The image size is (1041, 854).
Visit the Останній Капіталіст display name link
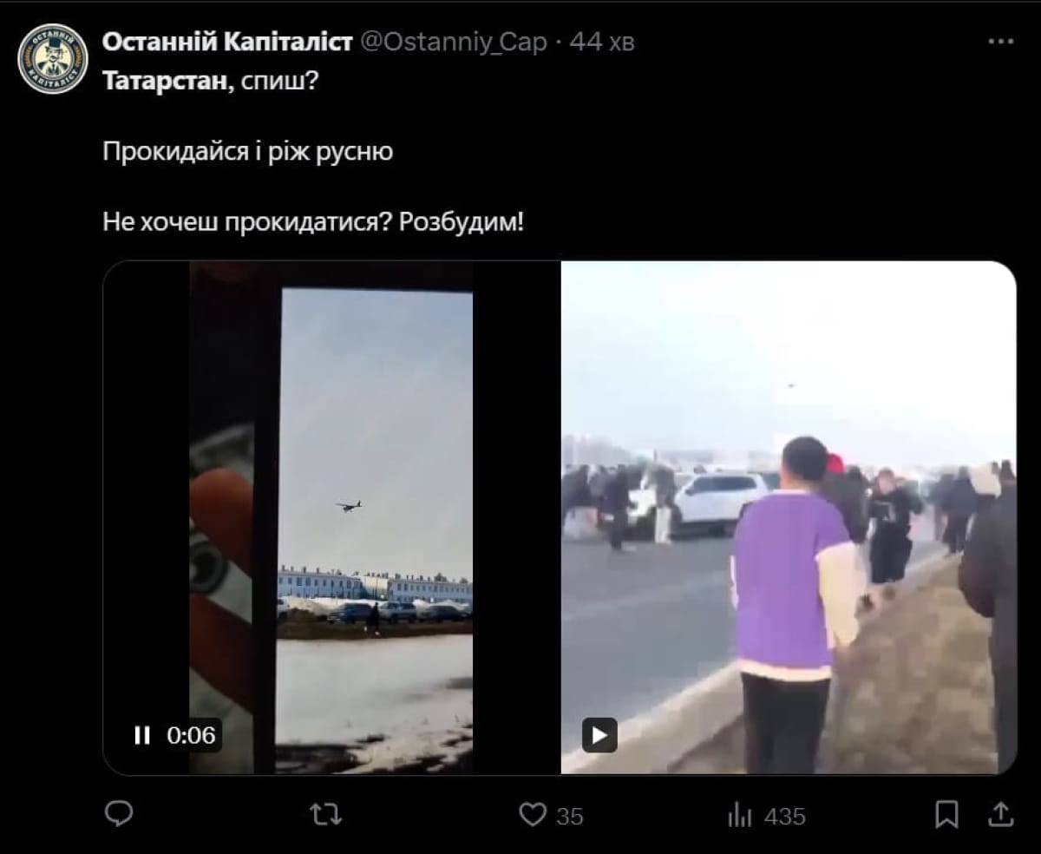click(227, 42)
